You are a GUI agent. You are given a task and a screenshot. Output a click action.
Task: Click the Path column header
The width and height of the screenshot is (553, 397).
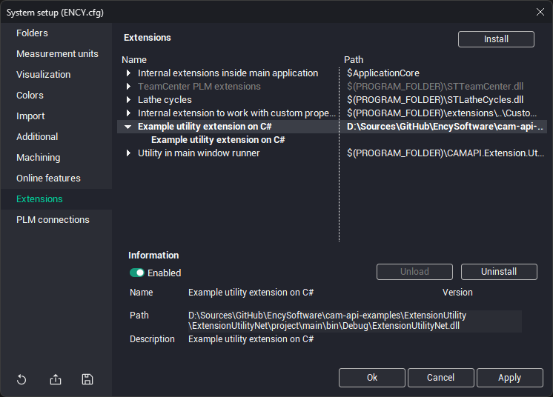pos(354,59)
